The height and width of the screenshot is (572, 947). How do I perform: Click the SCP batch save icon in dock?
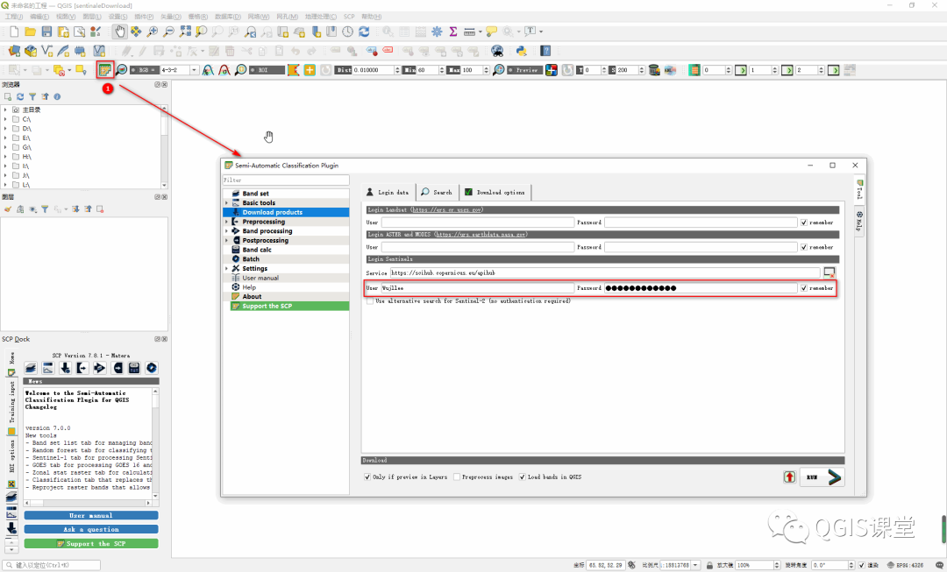[x=134, y=368]
